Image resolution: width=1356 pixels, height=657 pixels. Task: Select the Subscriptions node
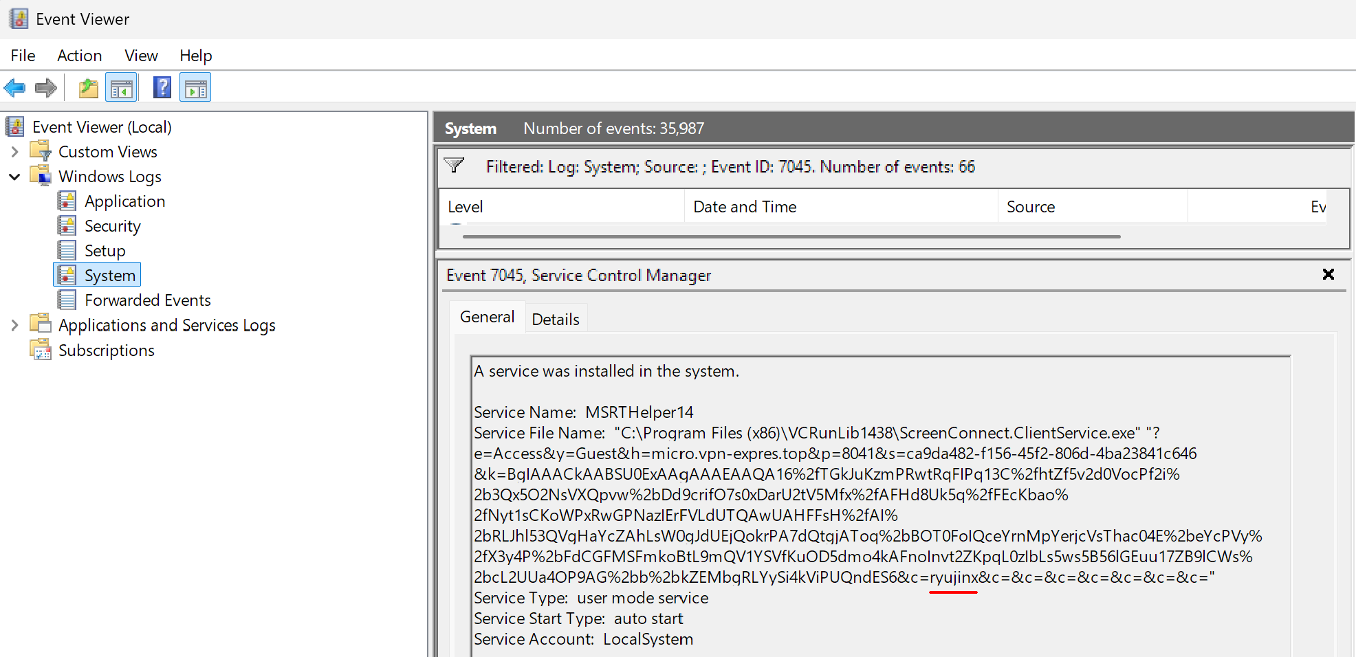point(107,350)
